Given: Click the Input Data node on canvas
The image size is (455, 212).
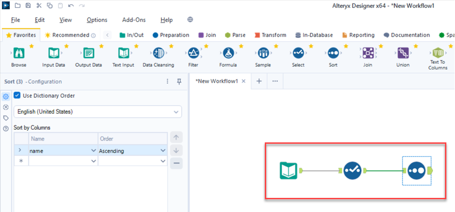Looking at the screenshot, I should [288, 171].
